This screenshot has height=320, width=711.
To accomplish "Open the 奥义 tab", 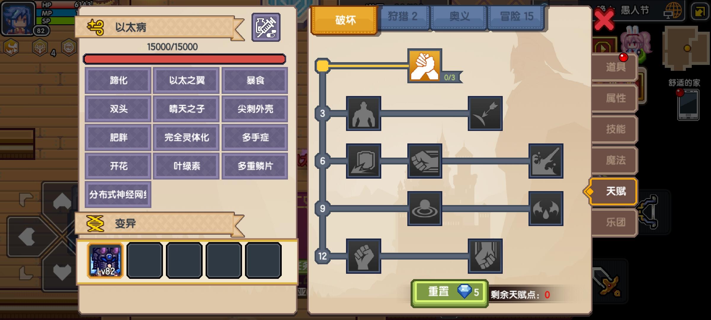I will click(x=459, y=17).
